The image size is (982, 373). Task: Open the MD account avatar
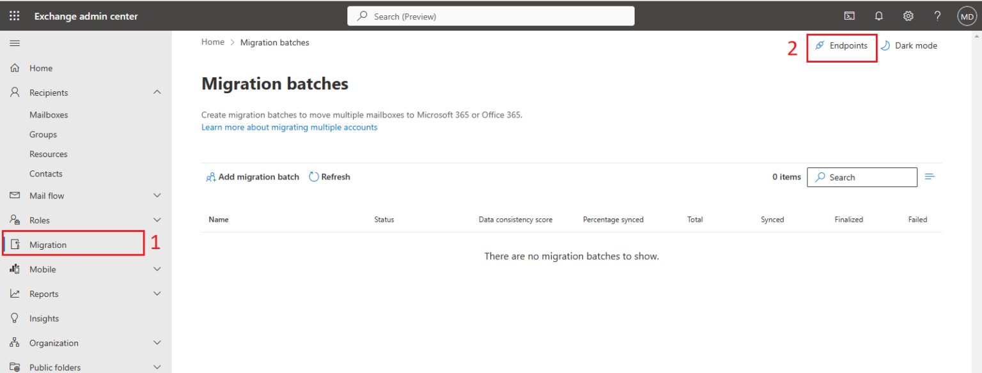[x=967, y=15]
